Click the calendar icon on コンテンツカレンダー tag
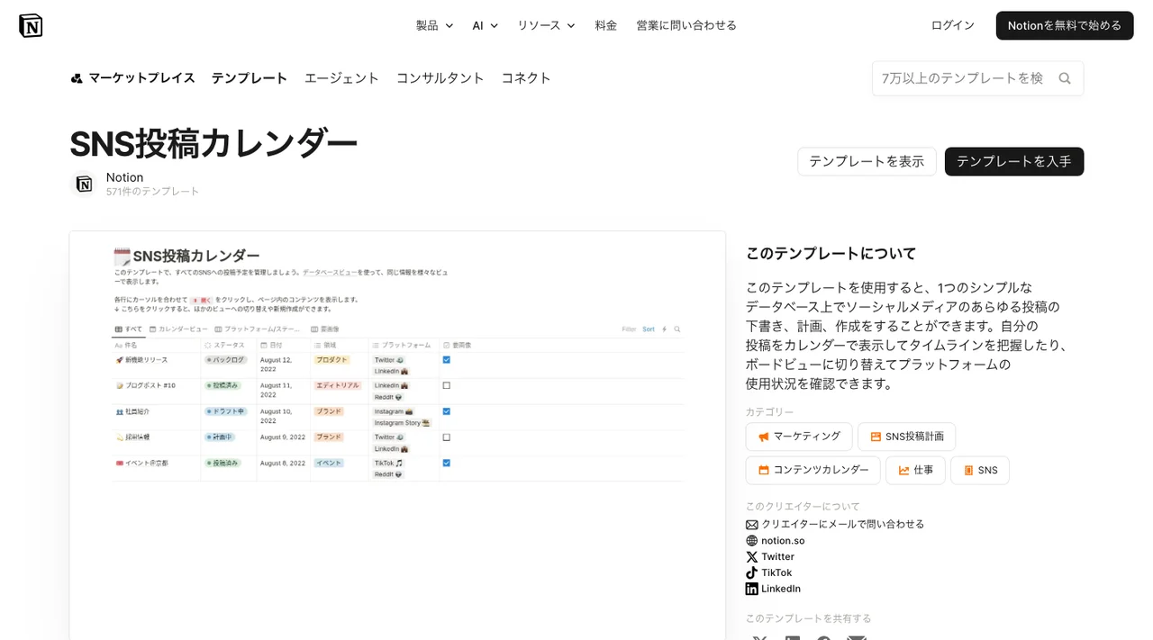1153x640 pixels. [764, 470]
